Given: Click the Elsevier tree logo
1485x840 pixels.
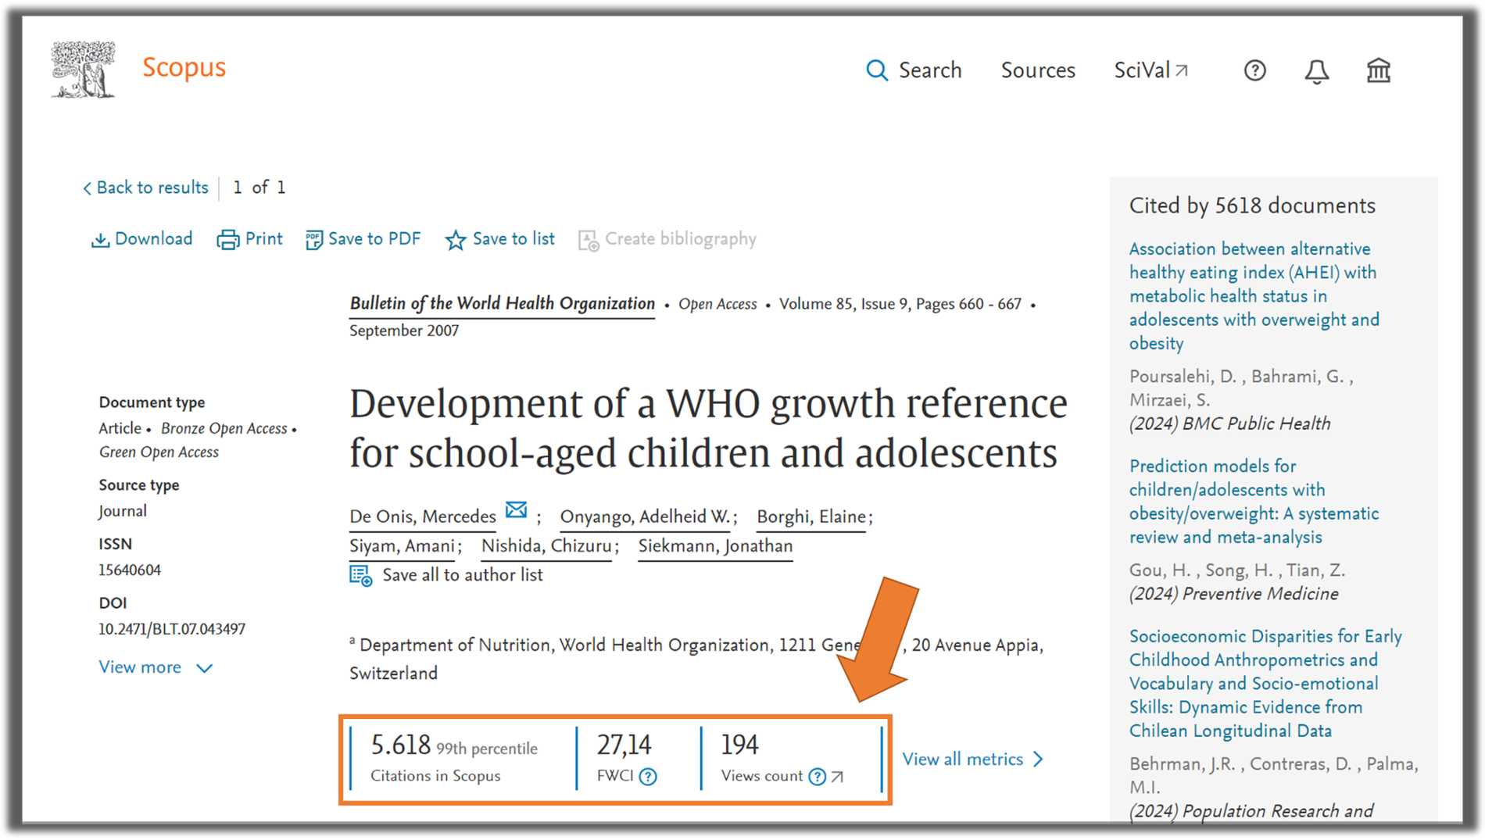Looking at the screenshot, I should coord(84,70).
